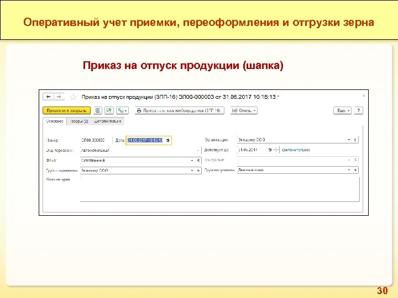Image resolution: width=398 pixels, height=298 pixels.
Task: Click the Комментарий text area
Action: click(220, 189)
